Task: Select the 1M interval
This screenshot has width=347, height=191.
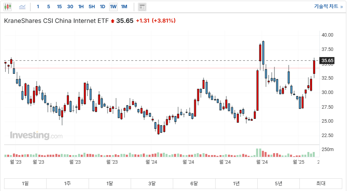Action: [x=124, y=6]
